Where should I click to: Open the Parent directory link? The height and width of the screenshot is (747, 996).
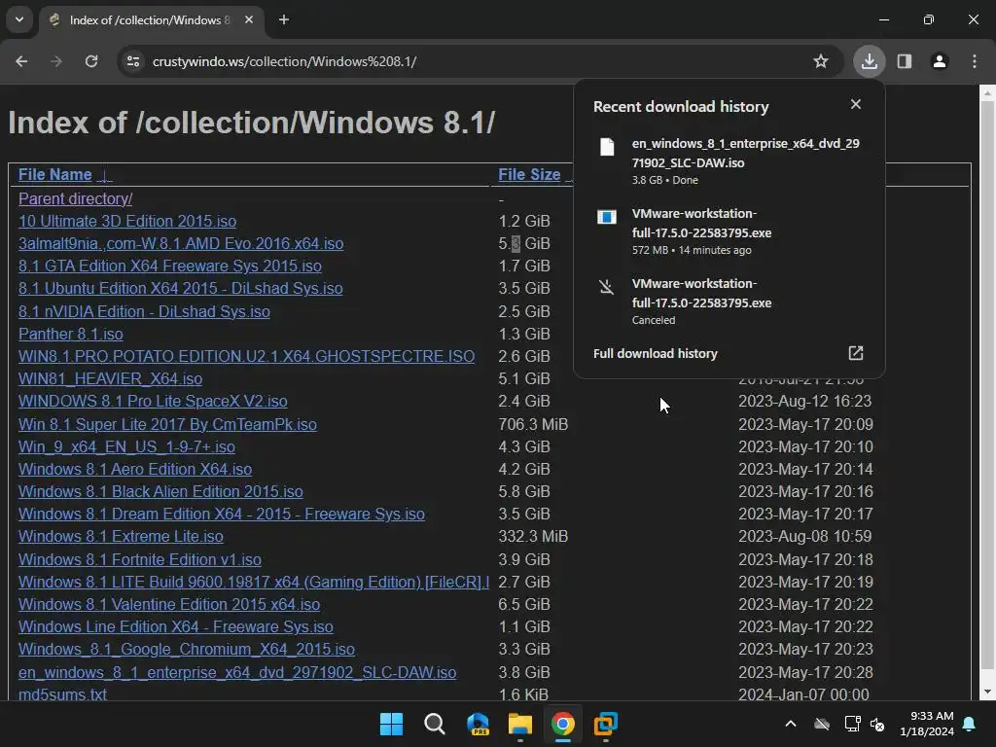75,198
